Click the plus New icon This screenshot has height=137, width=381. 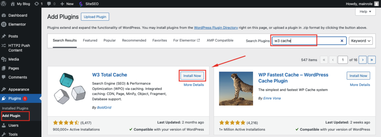click(x=62, y=4)
